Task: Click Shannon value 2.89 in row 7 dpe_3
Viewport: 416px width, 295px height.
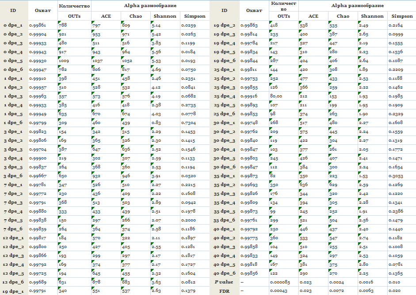Action: click(156, 202)
